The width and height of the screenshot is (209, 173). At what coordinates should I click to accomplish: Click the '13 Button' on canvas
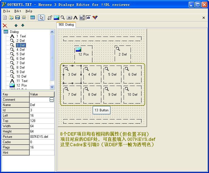pyautogui.click(x=102, y=110)
